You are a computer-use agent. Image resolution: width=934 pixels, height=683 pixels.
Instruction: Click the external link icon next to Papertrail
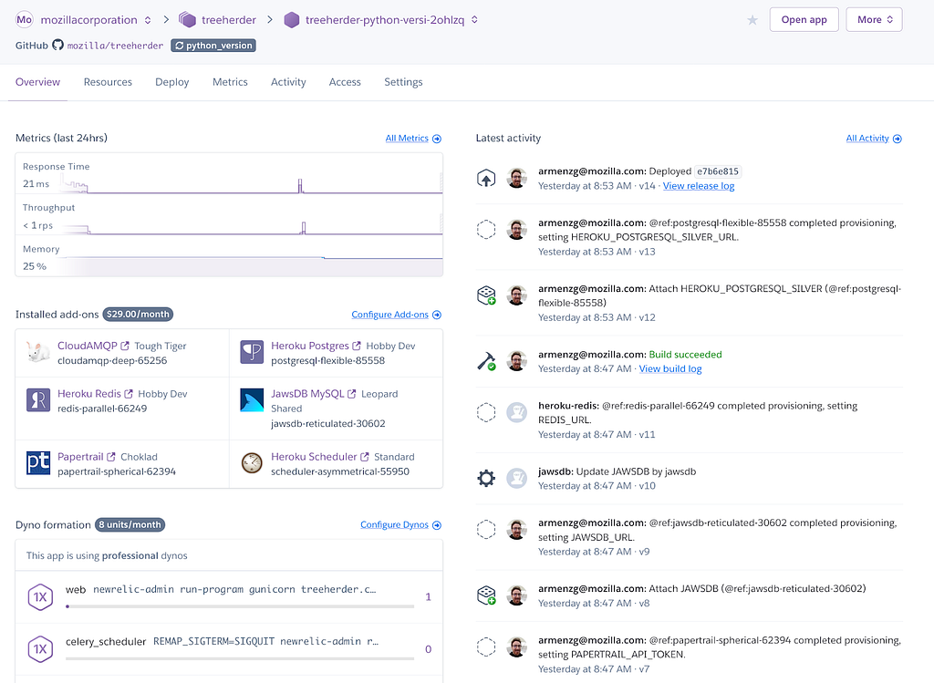pyautogui.click(x=111, y=457)
